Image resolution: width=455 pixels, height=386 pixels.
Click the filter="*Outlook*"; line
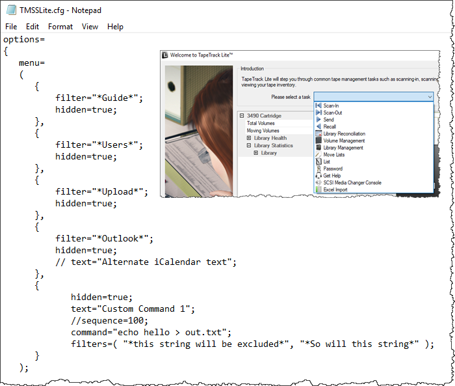104,238
